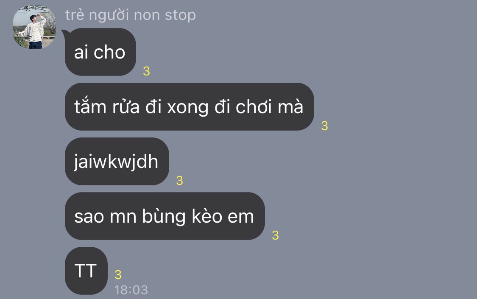The image size is (477, 299).
Task: Click the read count beside "tắm rửa" message
Action: 325,126
